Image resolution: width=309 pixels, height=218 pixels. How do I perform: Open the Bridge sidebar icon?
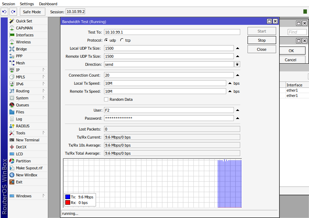click(12, 49)
